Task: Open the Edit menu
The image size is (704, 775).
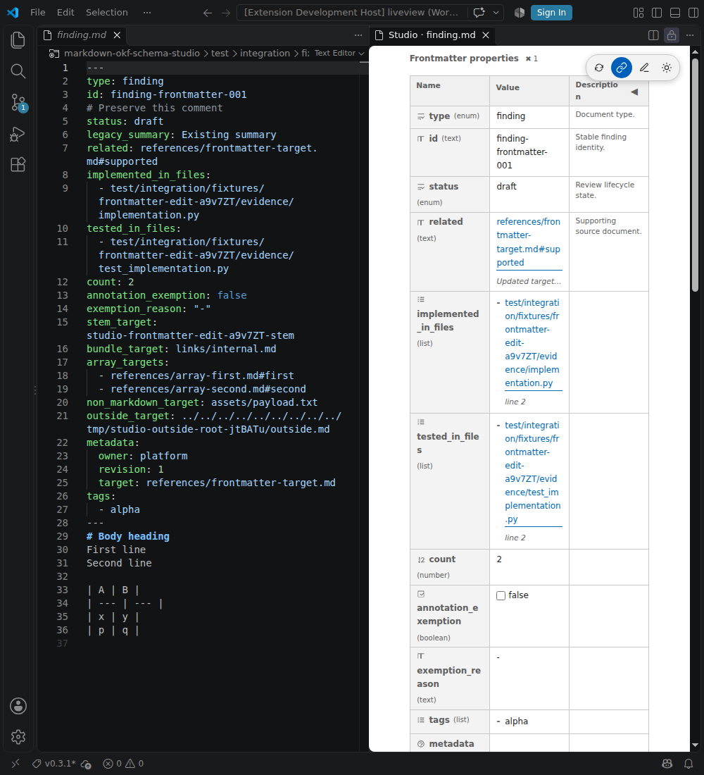Action: (65, 13)
